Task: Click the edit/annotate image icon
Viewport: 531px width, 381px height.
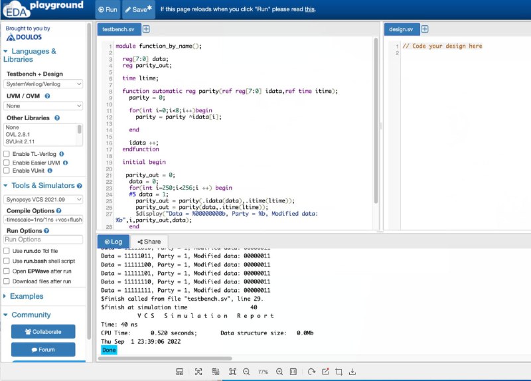Action: (x=325, y=372)
